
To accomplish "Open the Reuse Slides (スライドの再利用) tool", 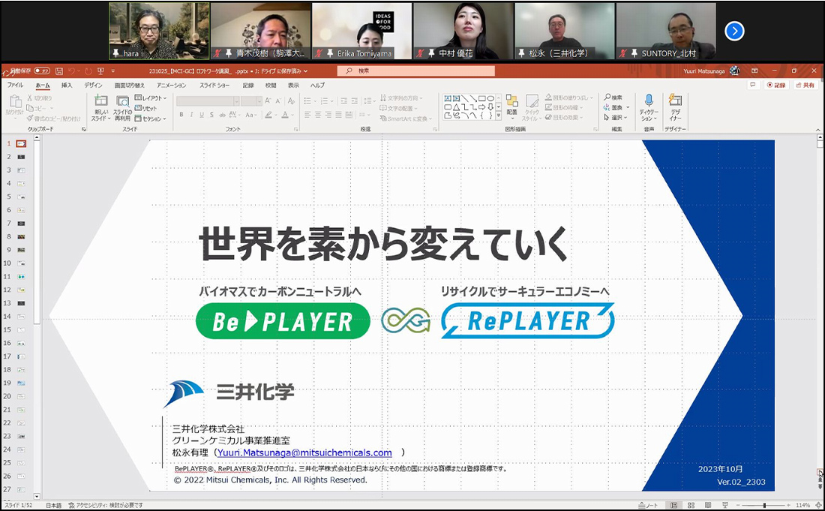I will pos(121,108).
